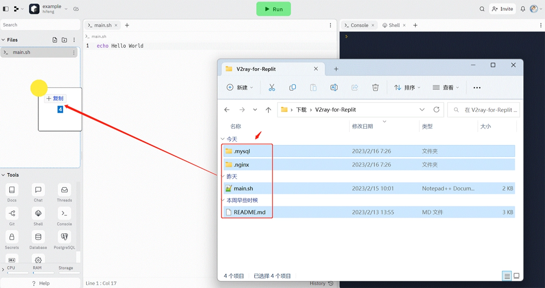The height and width of the screenshot is (288, 545).
Task: Open the Git tool
Action: tap(12, 217)
